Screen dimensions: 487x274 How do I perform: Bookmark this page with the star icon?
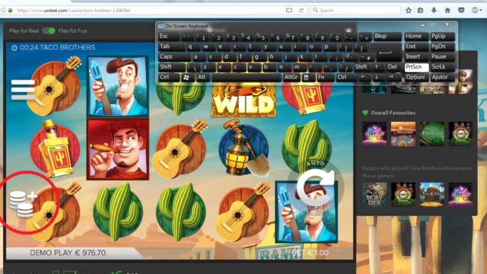pos(408,10)
